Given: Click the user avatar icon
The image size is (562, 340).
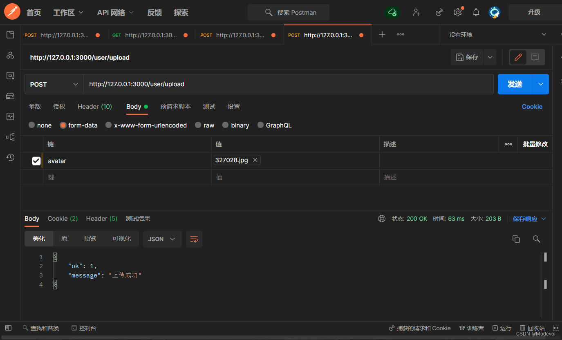Looking at the screenshot, I should (495, 12).
